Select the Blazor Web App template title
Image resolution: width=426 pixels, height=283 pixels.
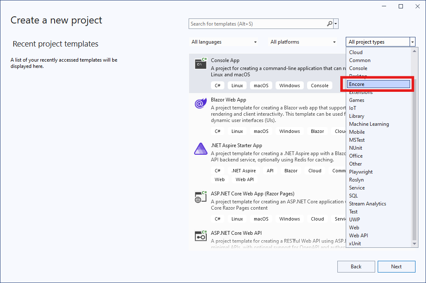pyautogui.click(x=228, y=100)
